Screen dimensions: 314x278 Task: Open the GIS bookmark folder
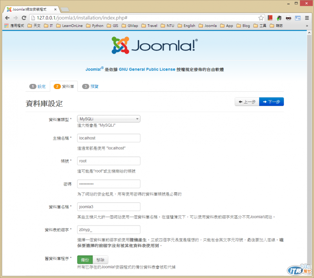point(113,25)
